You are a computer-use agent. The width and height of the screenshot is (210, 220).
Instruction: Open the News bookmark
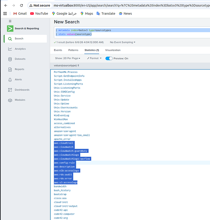coord(125,13)
